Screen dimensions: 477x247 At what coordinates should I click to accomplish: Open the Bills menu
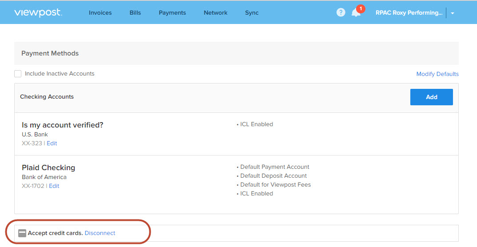click(x=135, y=13)
